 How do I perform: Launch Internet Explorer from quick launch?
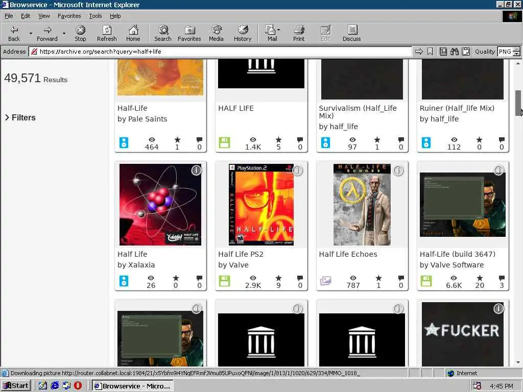pyautogui.click(x=55, y=386)
